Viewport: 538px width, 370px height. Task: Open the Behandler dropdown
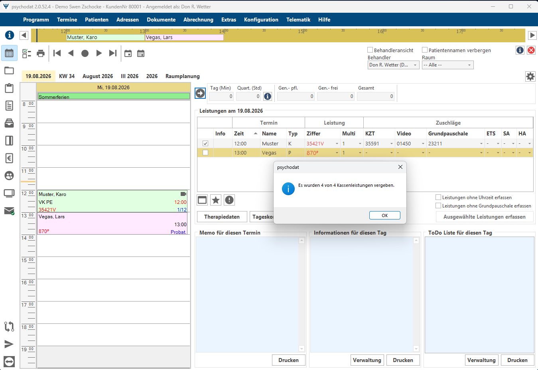[x=393, y=65]
